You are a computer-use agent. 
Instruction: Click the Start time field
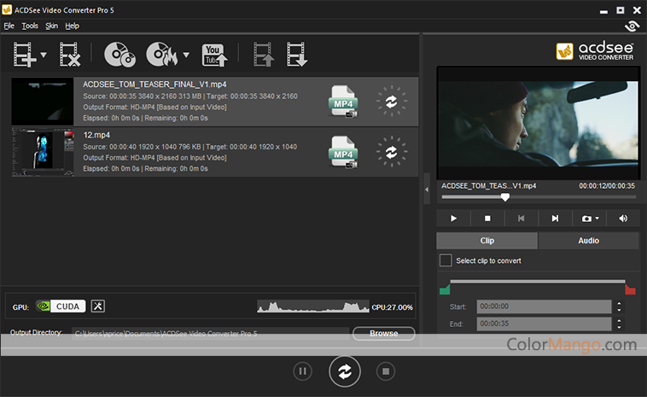(x=544, y=307)
